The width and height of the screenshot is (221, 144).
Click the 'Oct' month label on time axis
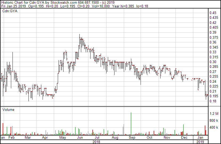pos(149,138)
